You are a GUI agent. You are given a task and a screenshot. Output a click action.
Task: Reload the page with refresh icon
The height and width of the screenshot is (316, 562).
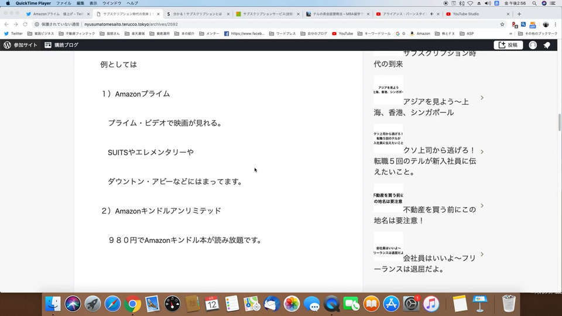tap(25, 25)
